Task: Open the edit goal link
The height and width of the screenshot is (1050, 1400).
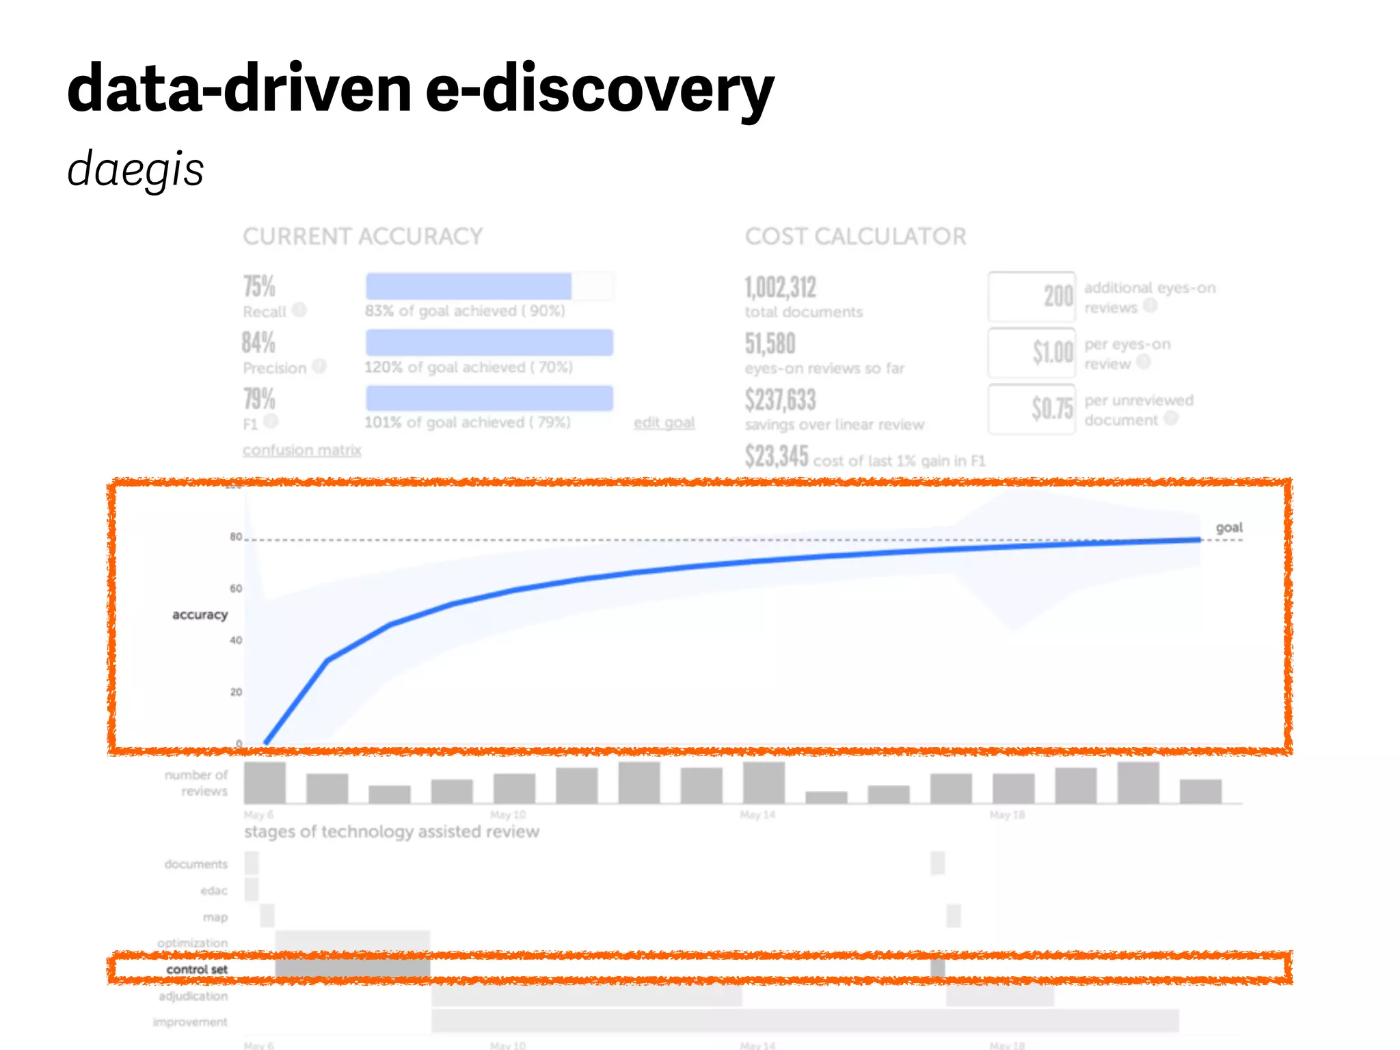Action: [664, 422]
